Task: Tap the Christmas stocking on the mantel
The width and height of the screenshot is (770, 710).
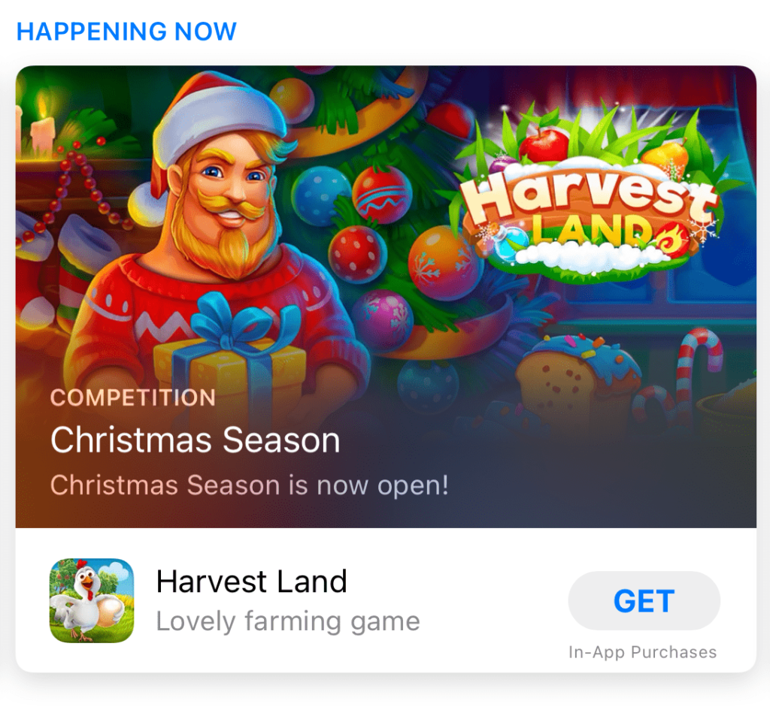Action: [x=76, y=275]
